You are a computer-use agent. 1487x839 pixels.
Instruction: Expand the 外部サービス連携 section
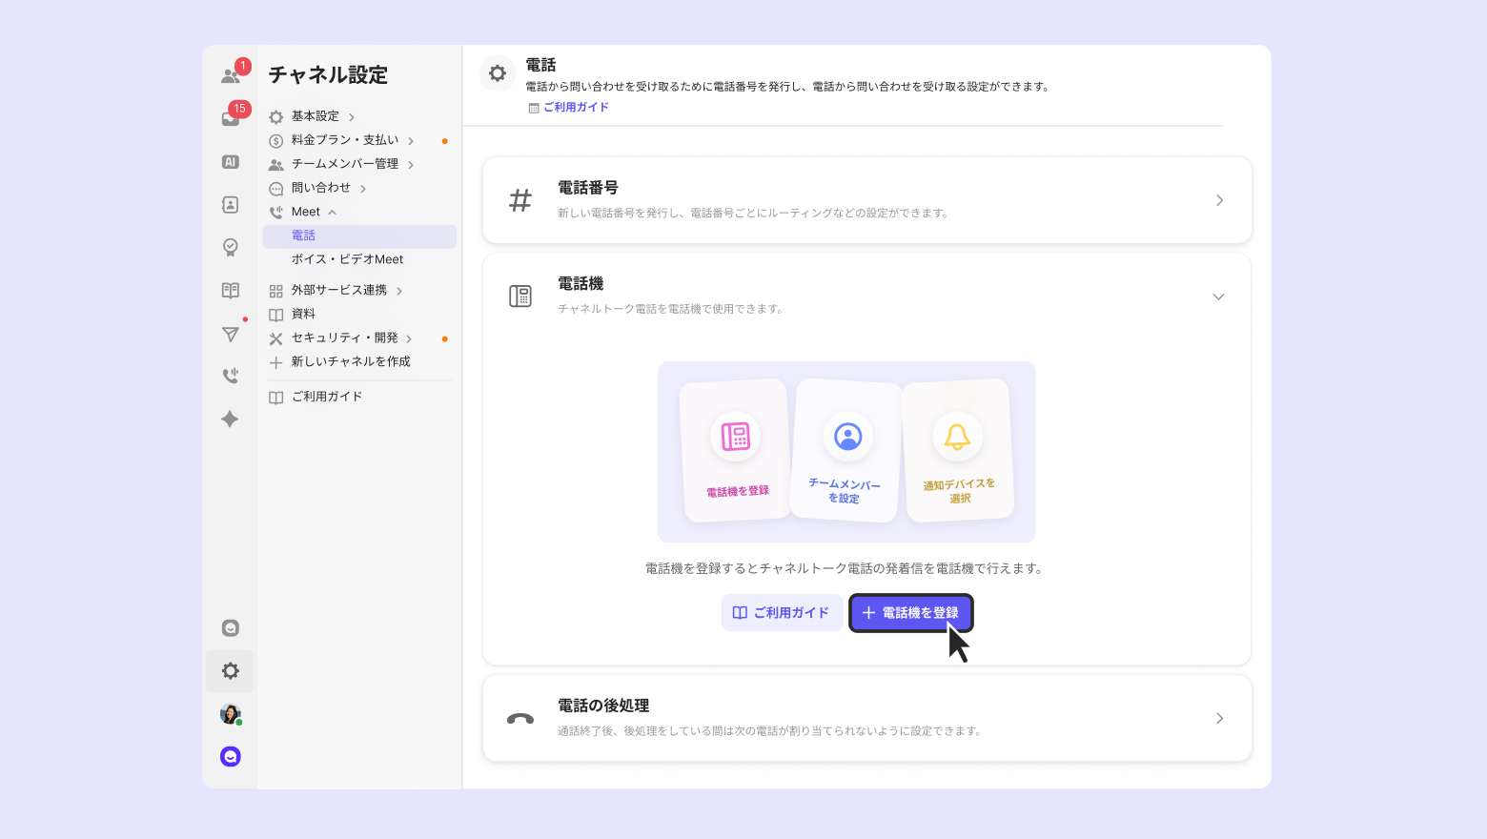point(399,291)
